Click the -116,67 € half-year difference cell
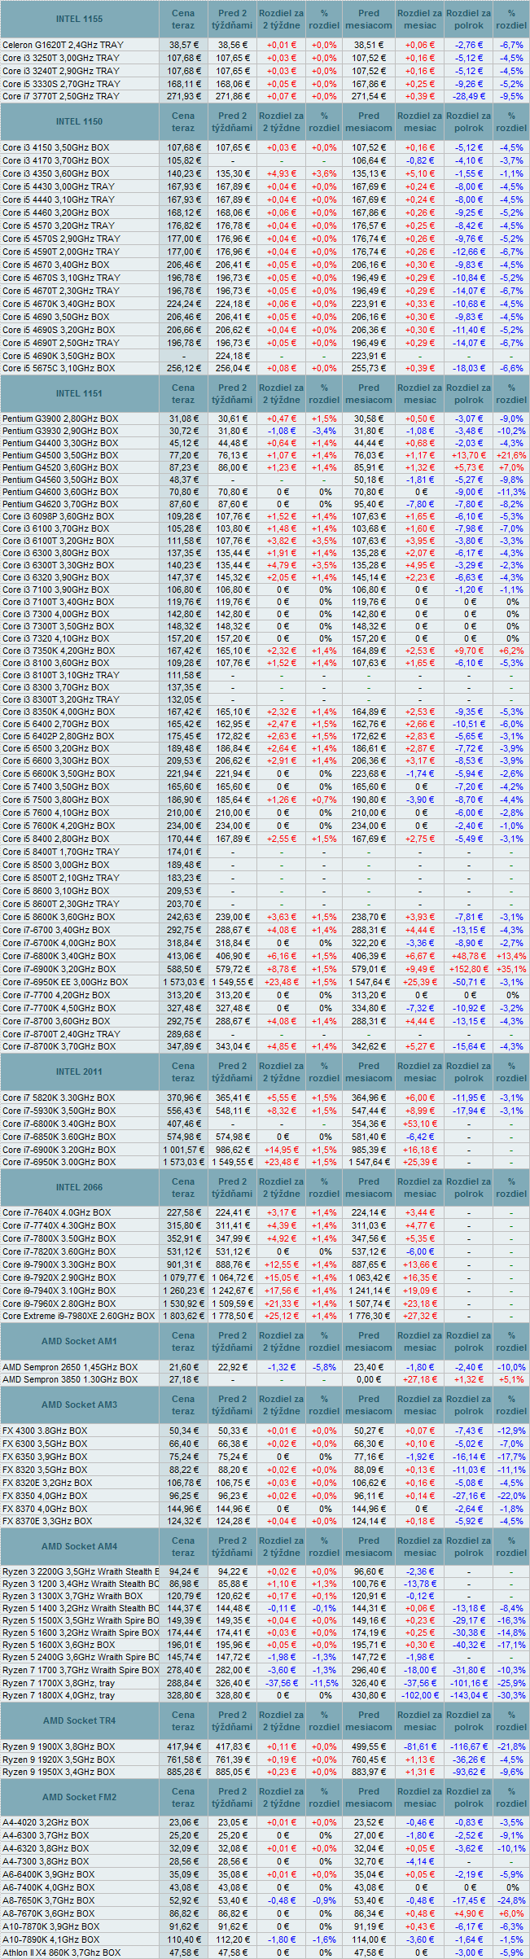This screenshot has height=1959, width=530. 469,1746
